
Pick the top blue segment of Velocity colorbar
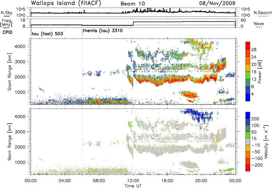tap(248, 115)
